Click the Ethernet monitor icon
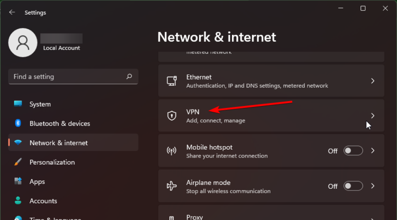Screen dimensions: 397x220 click(x=172, y=81)
